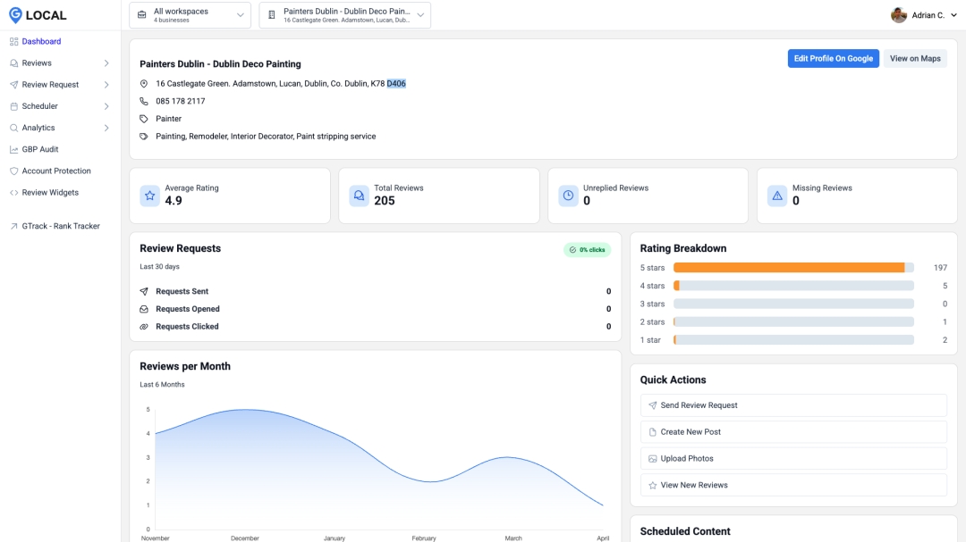The width and height of the screenshot is (966, 542).
Task: Click the Unreplied Reviews clock icon
Action: pos(568,196)
